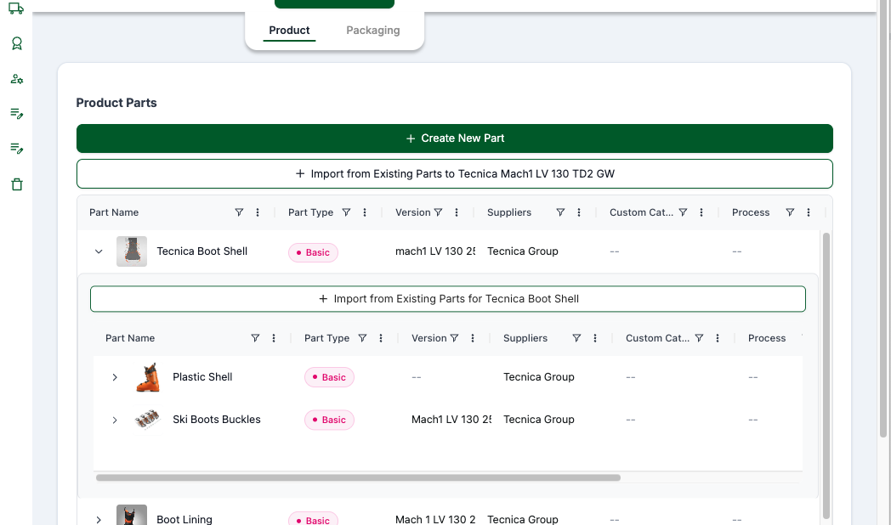Open the award ribbon sidebar icon

(x=16, y=43)
